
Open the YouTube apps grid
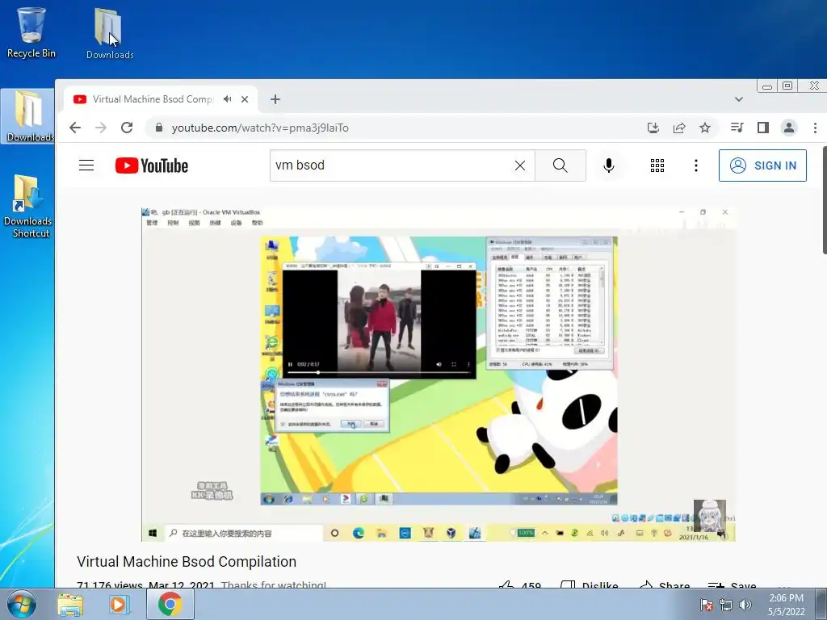pos(657,165)
